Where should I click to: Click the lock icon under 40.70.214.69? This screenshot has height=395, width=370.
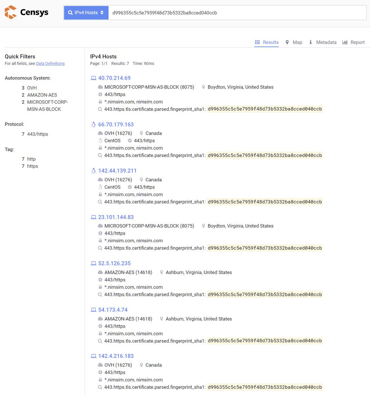[x=100, y=102]
